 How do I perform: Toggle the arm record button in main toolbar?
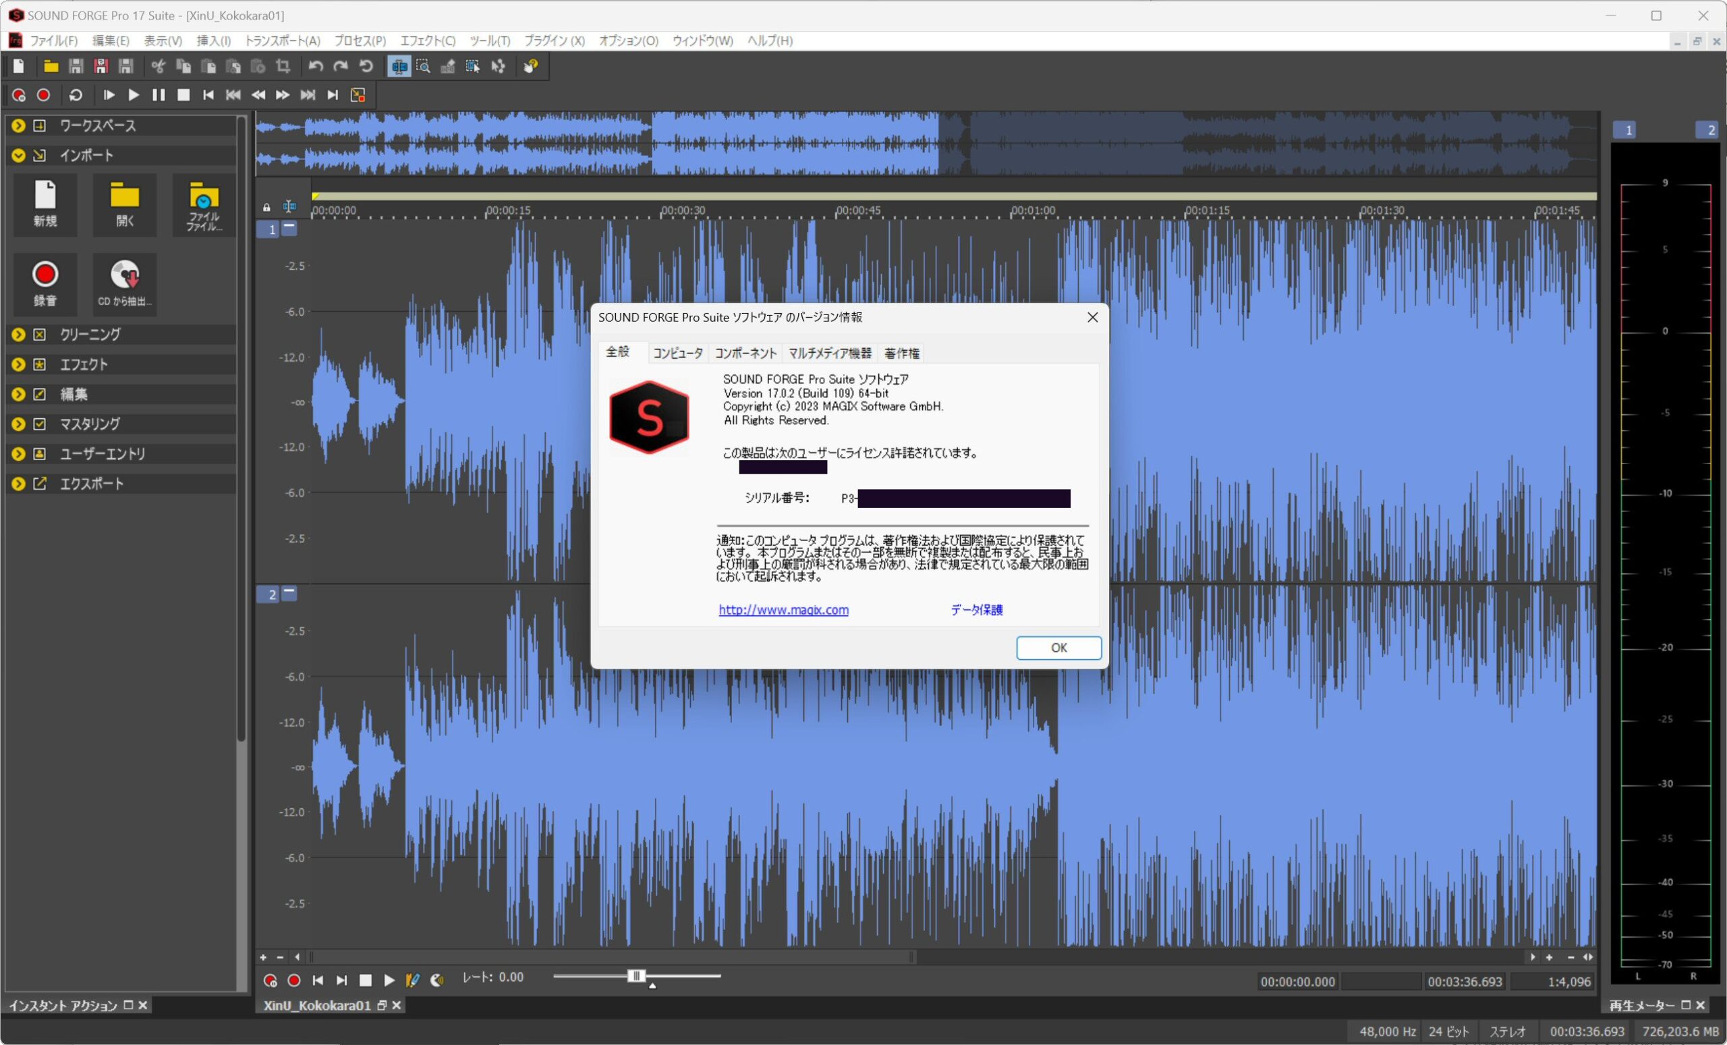coord(19,95)
